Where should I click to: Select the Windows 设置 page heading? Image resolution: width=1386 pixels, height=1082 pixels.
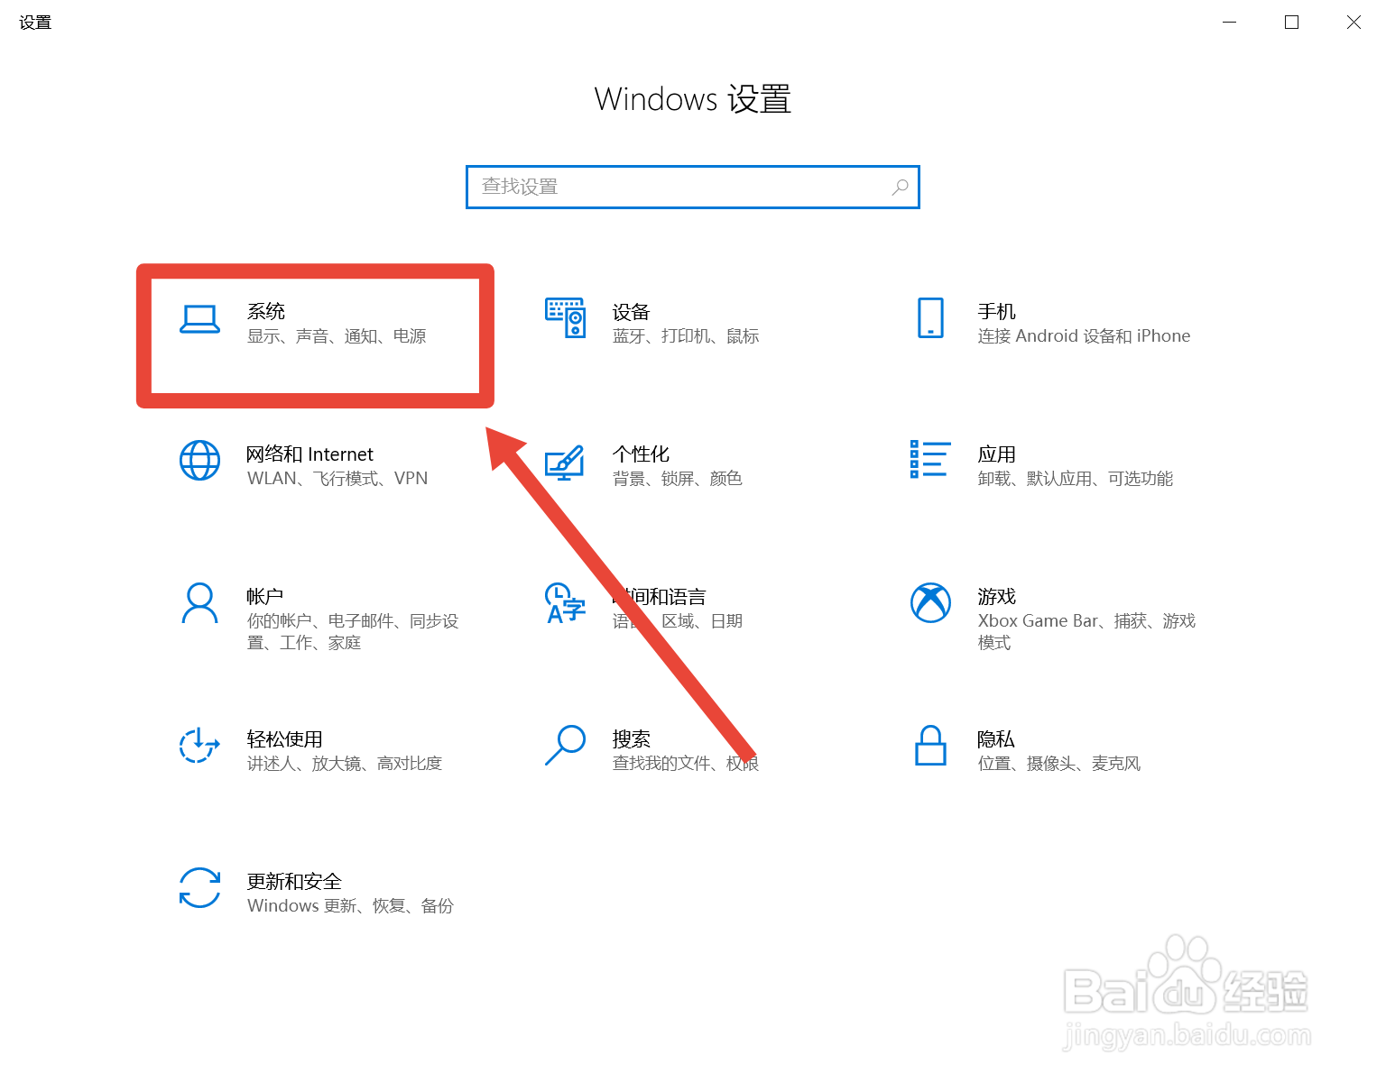click(692, 99)
